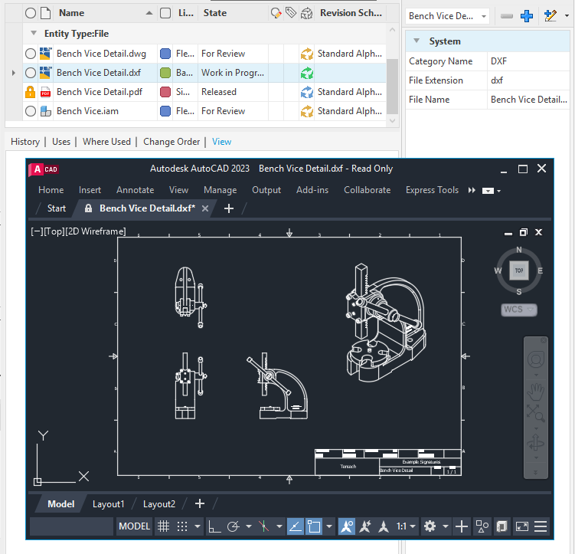Toggle snap mode dotted grid icon

182,526
